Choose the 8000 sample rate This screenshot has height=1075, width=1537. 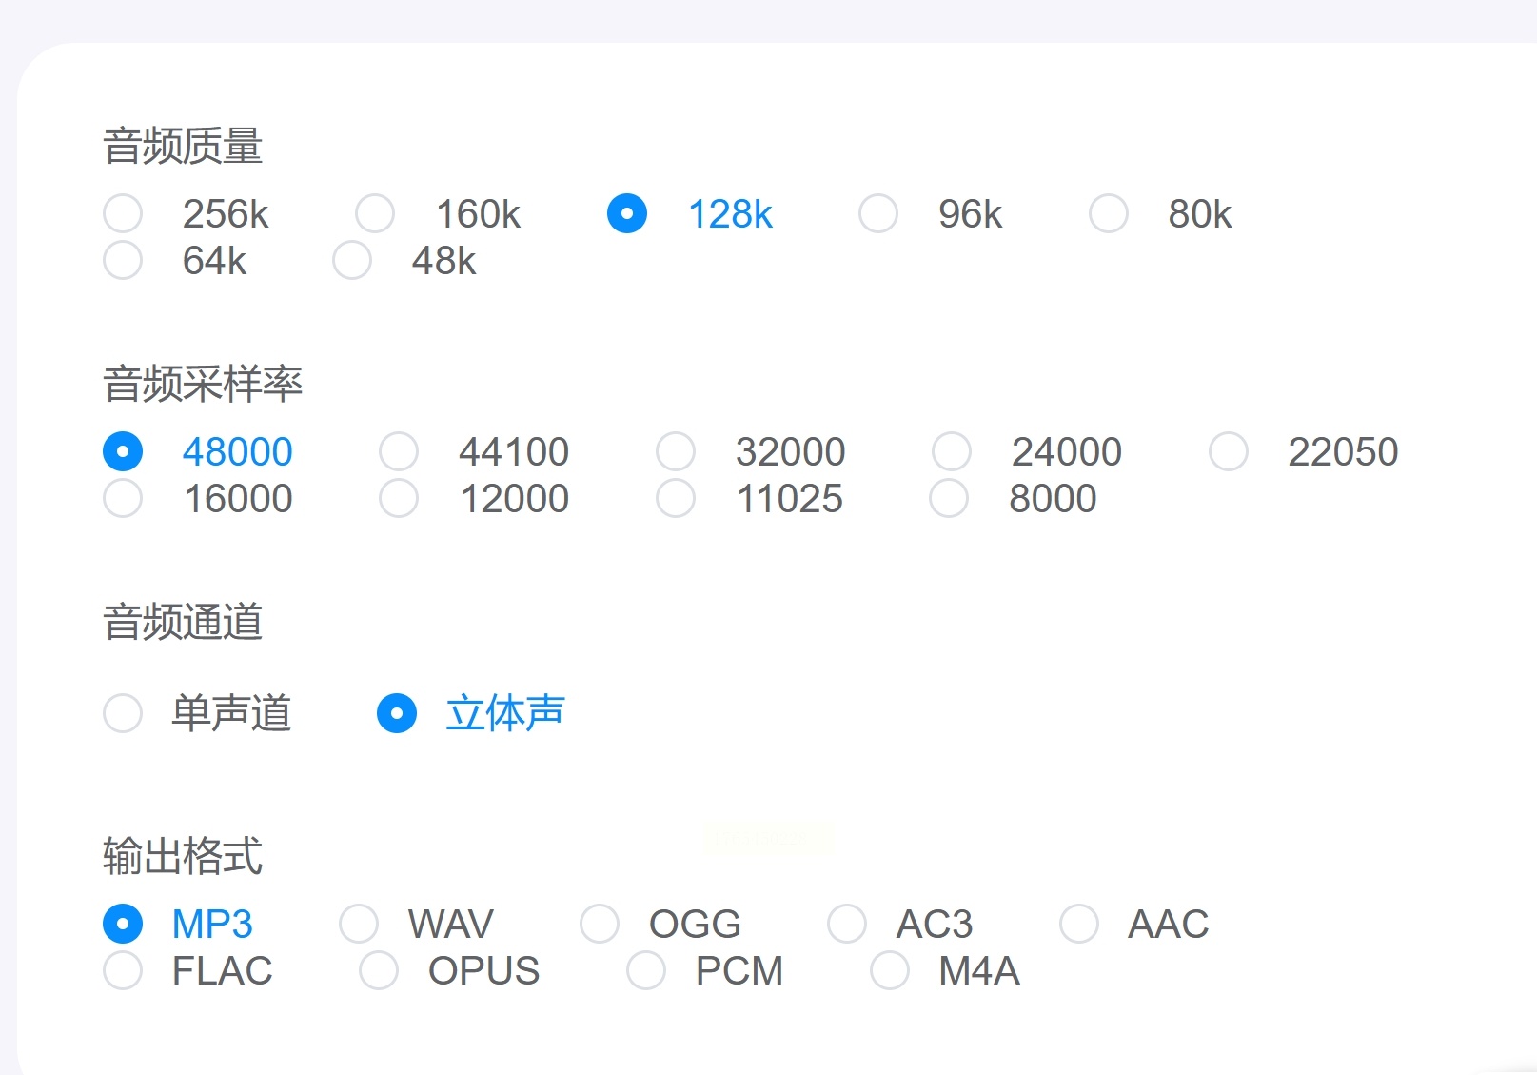pos(949,498)
